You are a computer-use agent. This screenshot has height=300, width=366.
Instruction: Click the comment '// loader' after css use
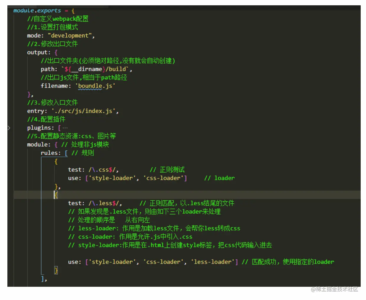220,178
